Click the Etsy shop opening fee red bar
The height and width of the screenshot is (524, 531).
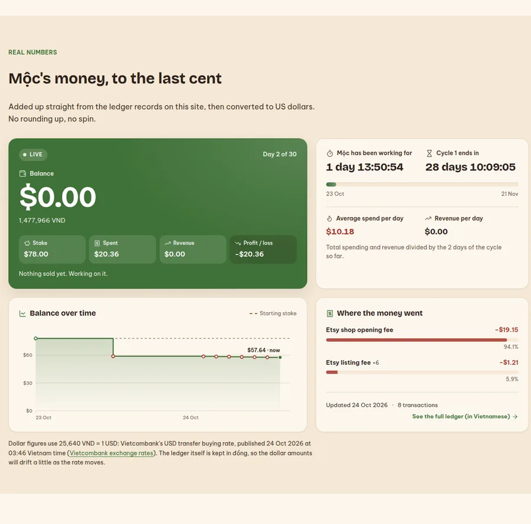(417, 340)
